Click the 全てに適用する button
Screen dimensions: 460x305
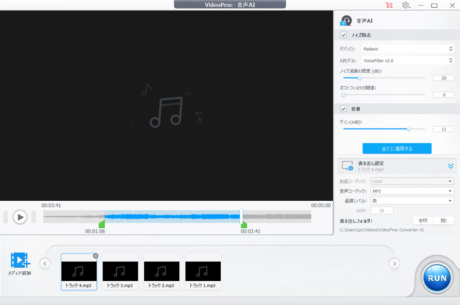(397, 149)
